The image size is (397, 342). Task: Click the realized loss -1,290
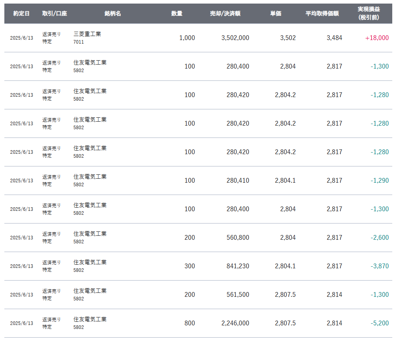click(380, 180)
